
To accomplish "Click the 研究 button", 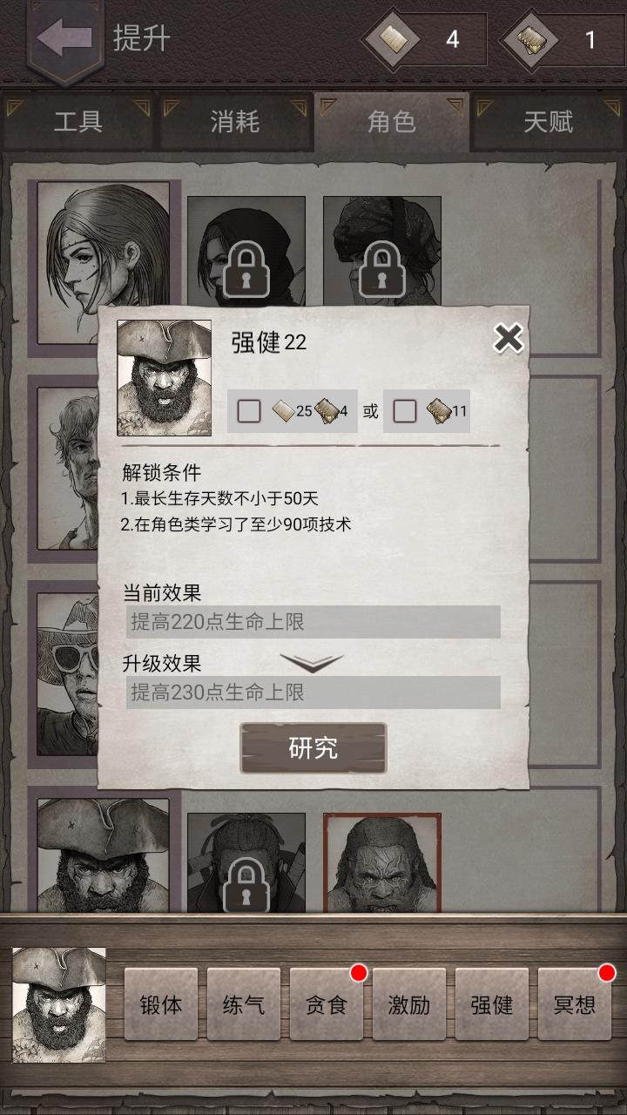I will pyautogui.click(x=313, y=748).
